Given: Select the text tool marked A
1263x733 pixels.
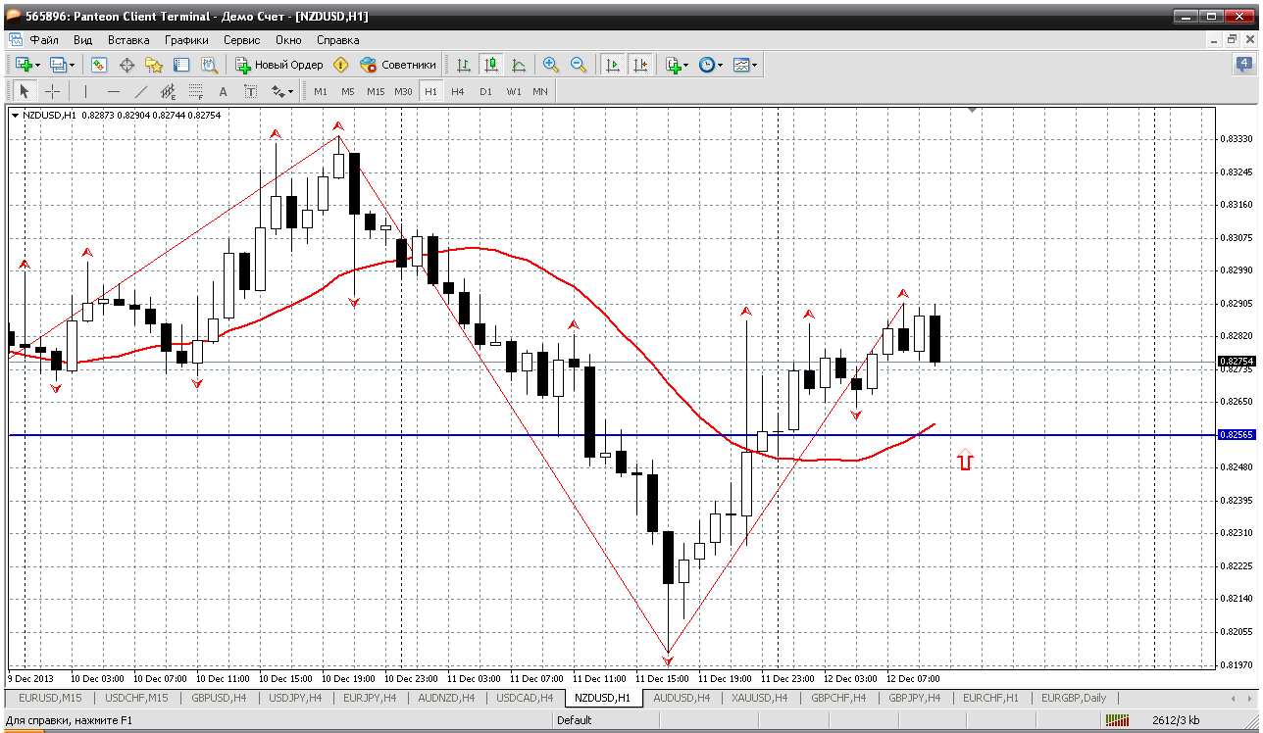Looking at the screenshot, I should tap(223, 91).
